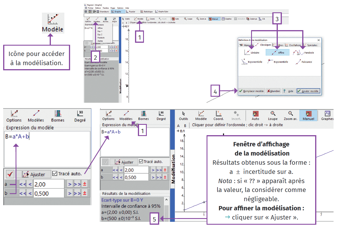The image size is (339, 229).
Task: Click the results panel scrollbar up arrow
Action: click(x=166, y=199)
